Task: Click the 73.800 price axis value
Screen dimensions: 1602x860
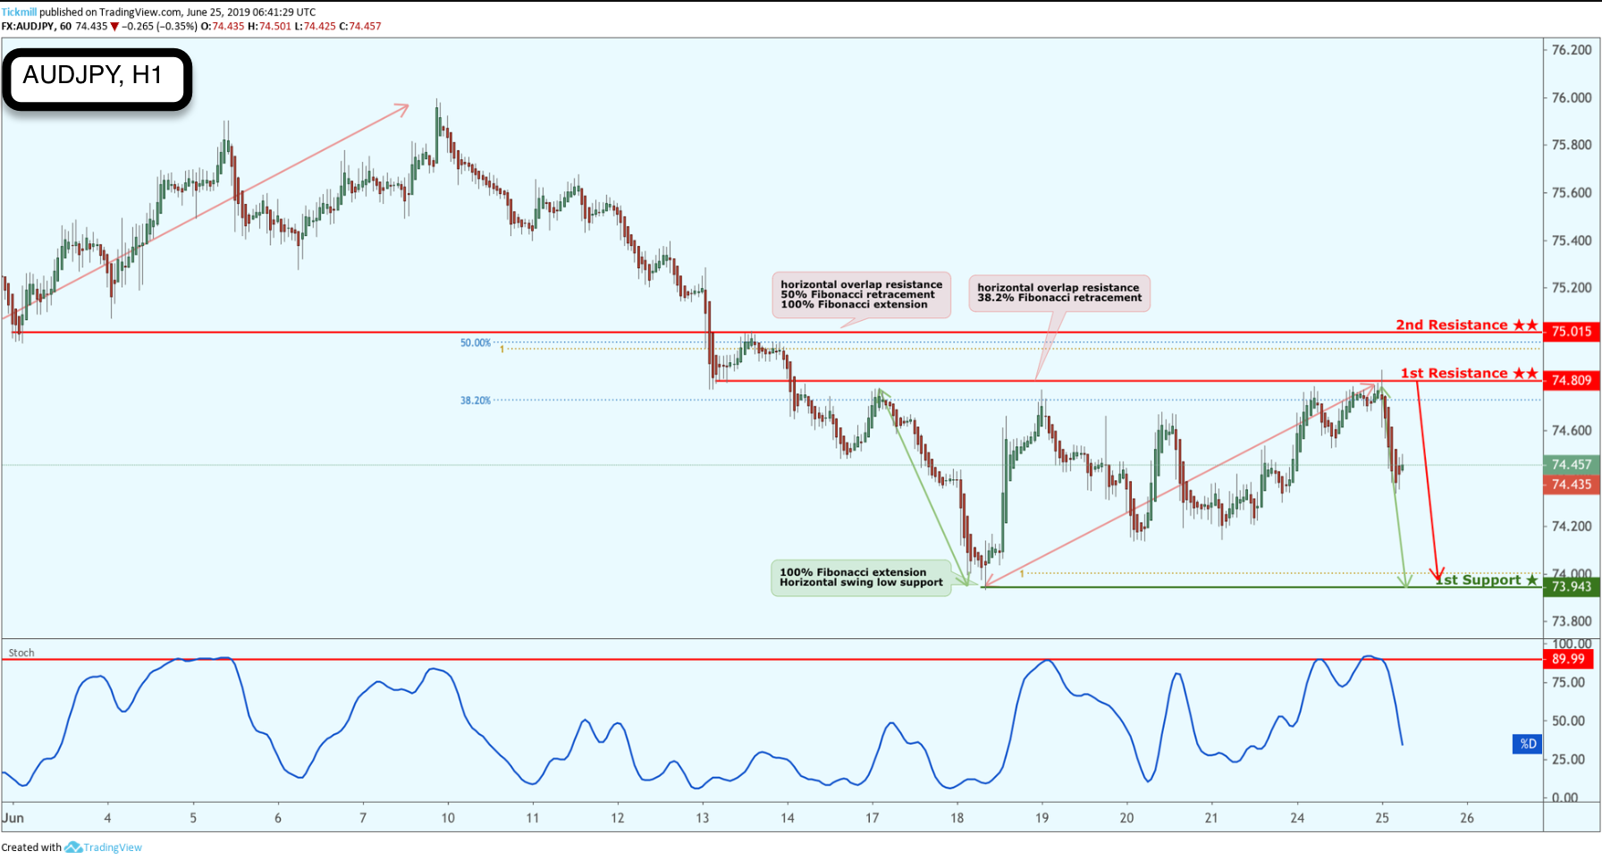Action: pos(1572,620)
